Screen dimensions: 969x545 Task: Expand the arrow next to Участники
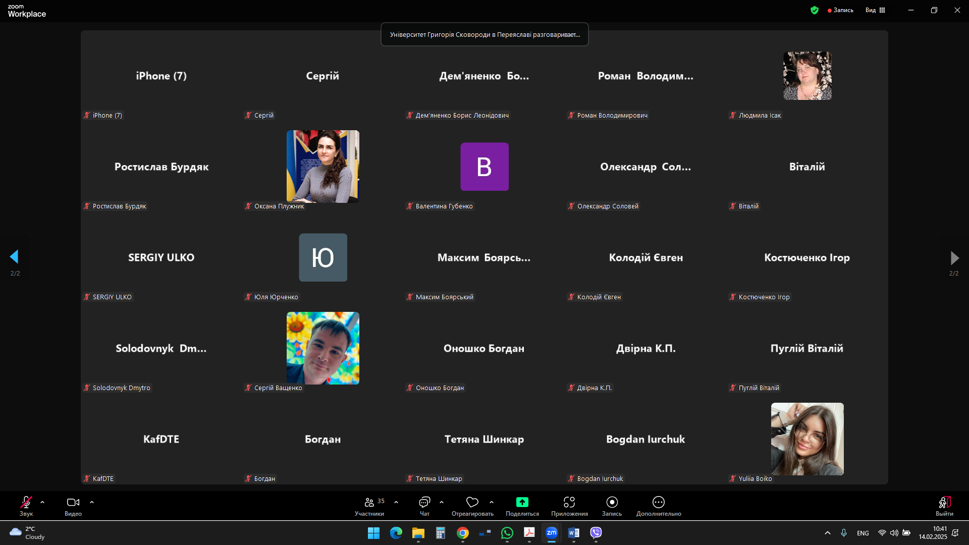(x=396, y=502)
